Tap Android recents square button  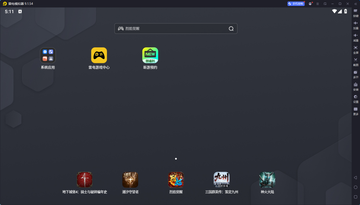point(355,197)
